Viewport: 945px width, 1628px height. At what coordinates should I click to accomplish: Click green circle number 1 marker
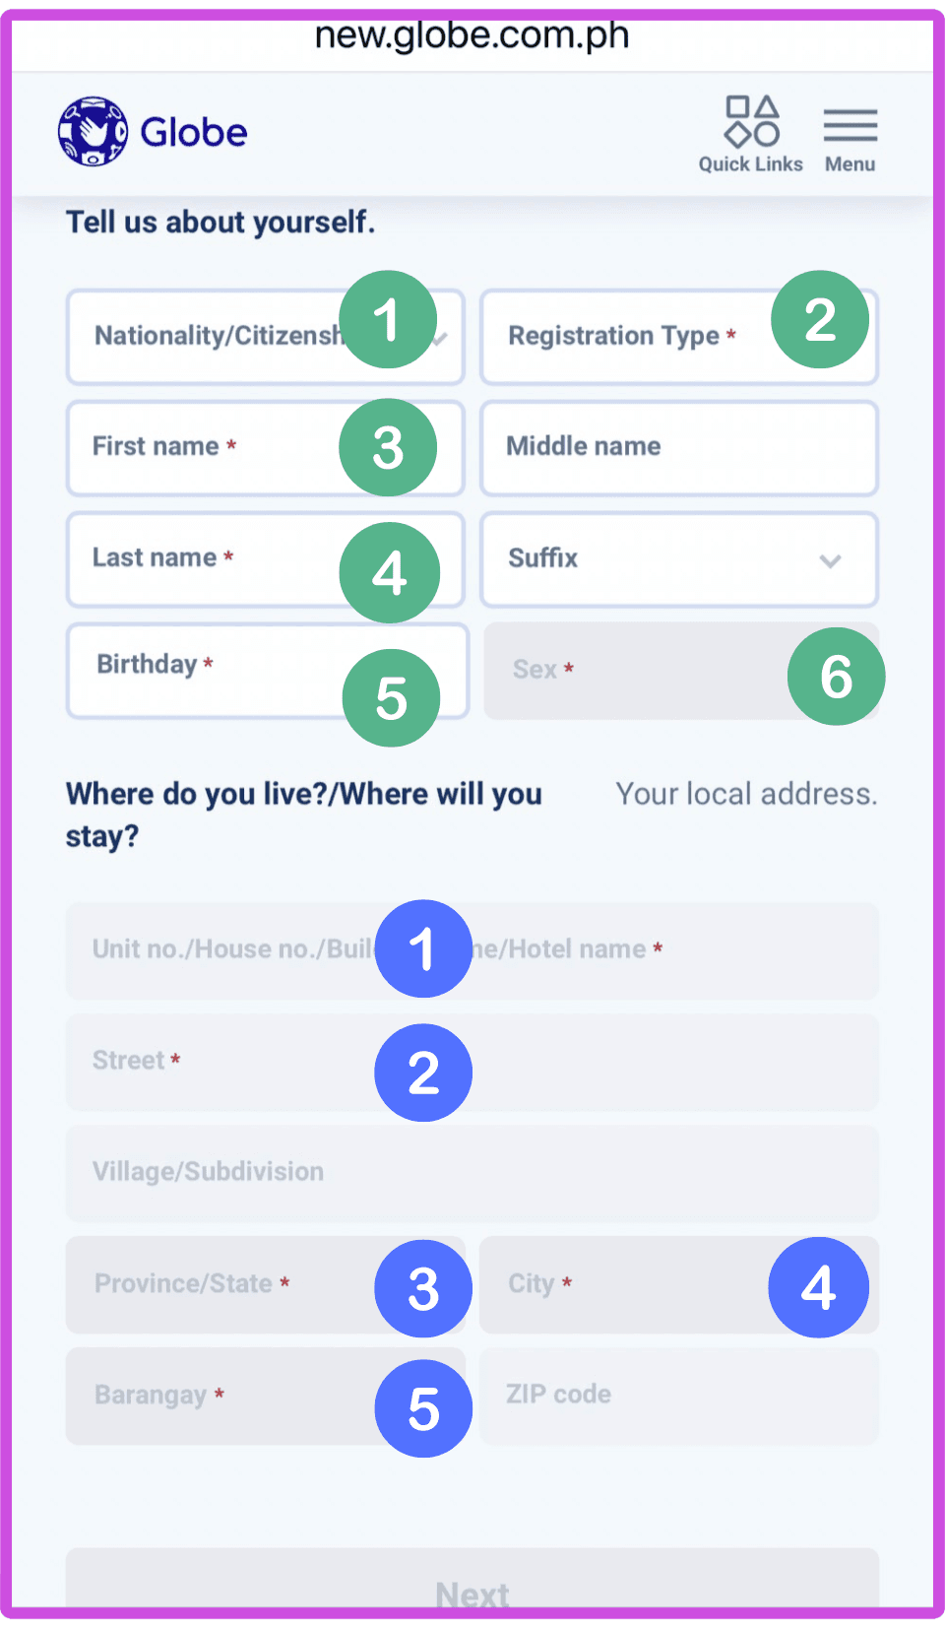(388, 320)
